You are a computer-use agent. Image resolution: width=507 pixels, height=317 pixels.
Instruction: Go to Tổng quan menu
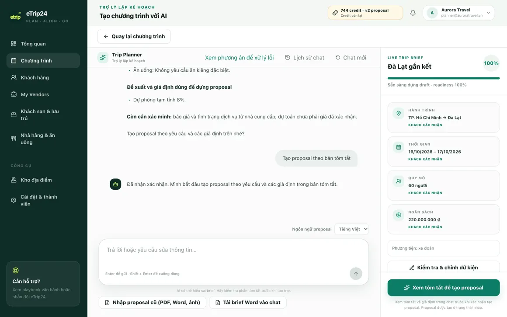(x=43, y=44)
